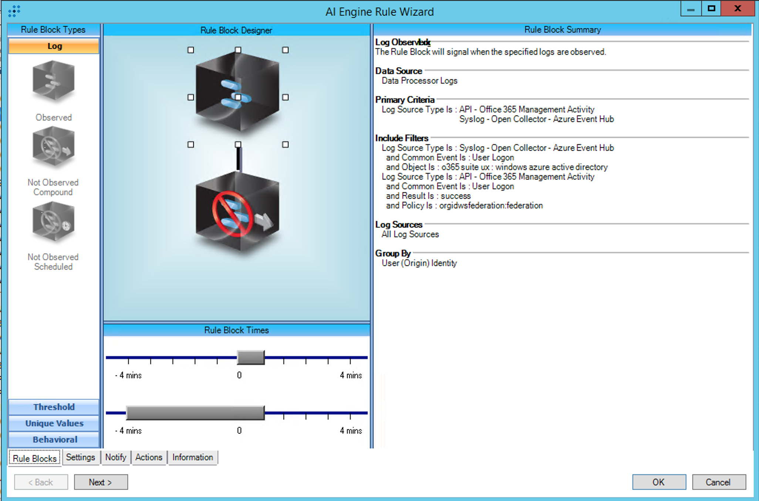759x501 pixels.
Task: Click the top-left selection handle of cube
Action: click(x=190, y=50)
